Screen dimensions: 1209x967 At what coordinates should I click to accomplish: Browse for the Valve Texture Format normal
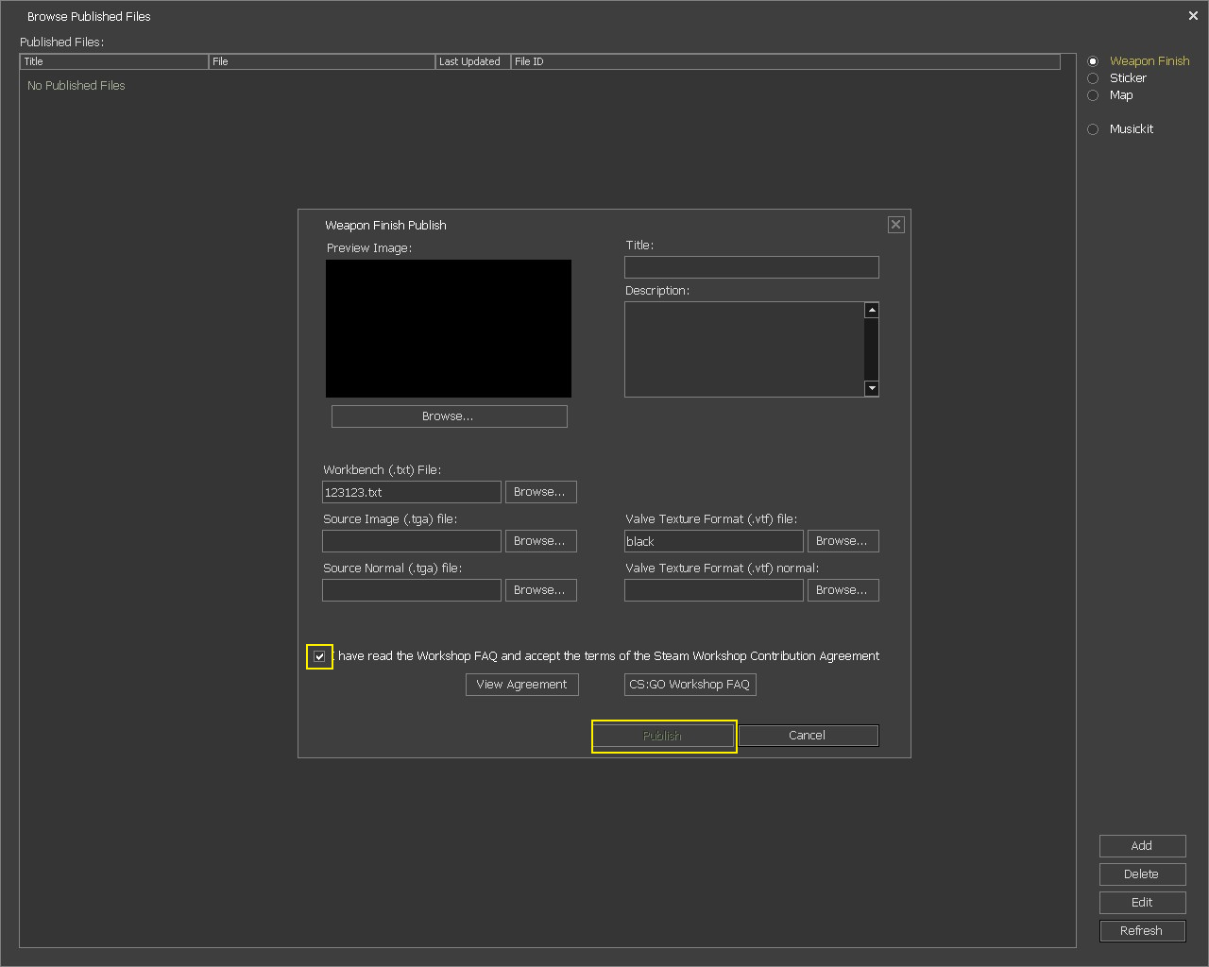(x=842, y=590)
